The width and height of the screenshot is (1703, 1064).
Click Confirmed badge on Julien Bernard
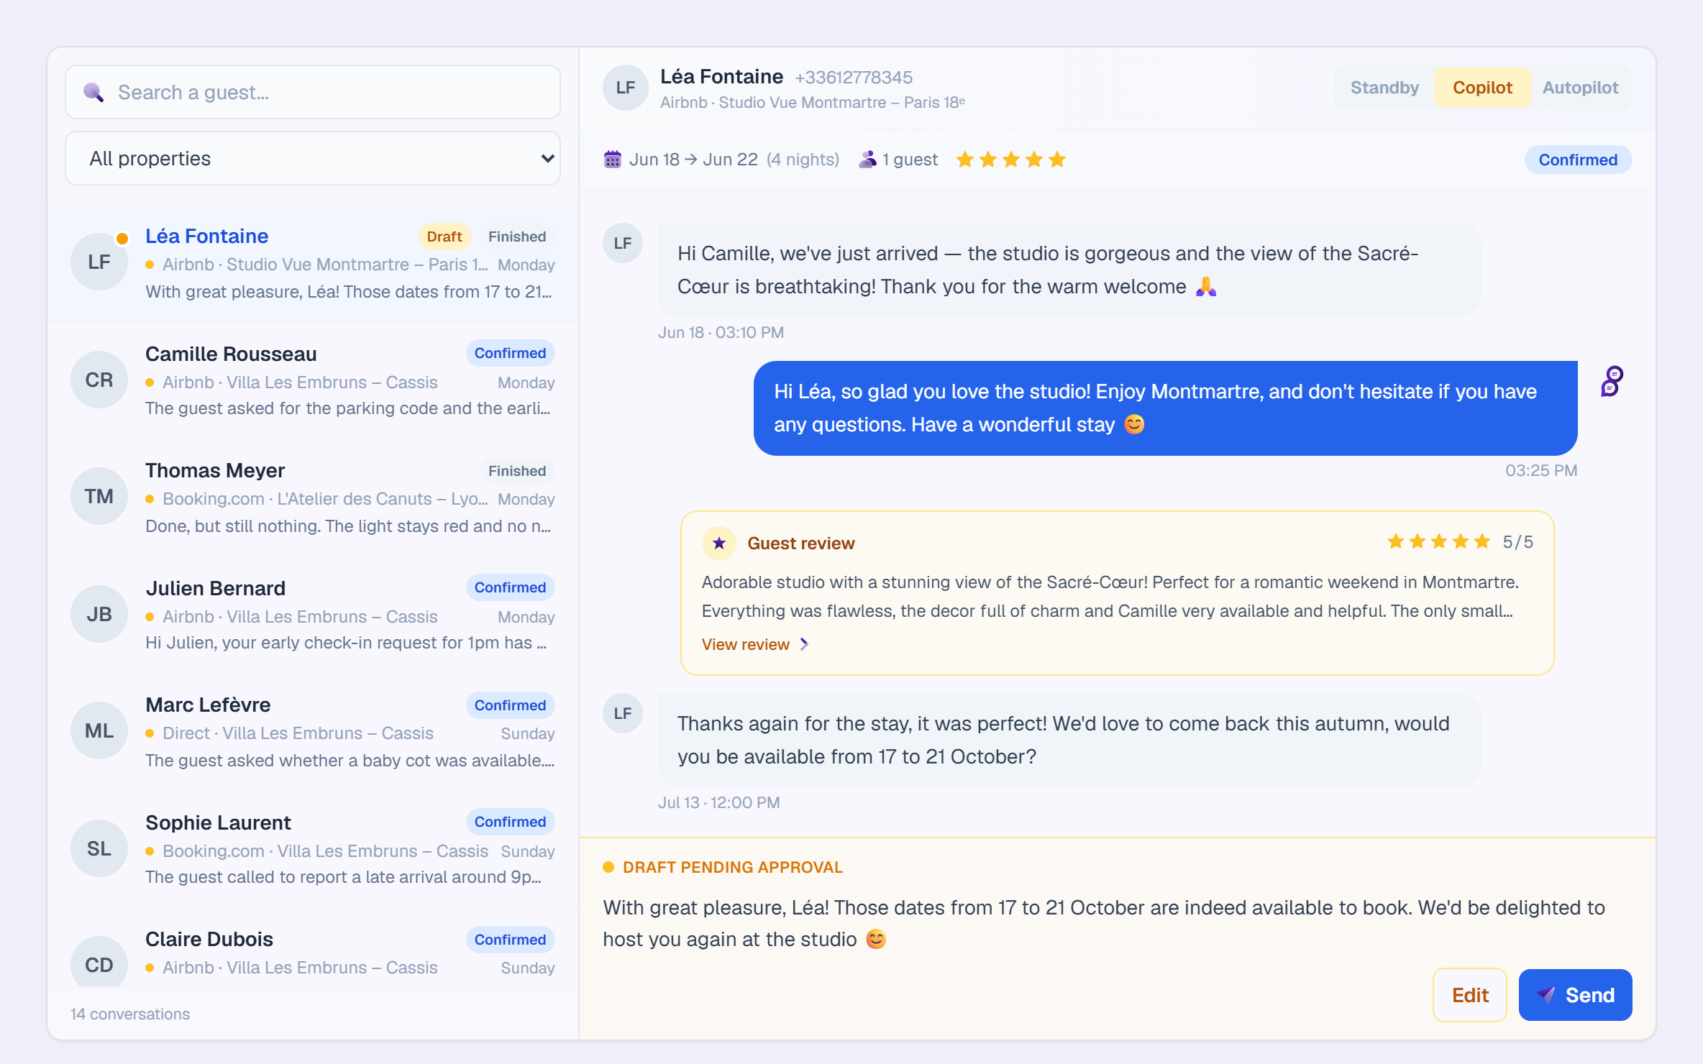510,587
